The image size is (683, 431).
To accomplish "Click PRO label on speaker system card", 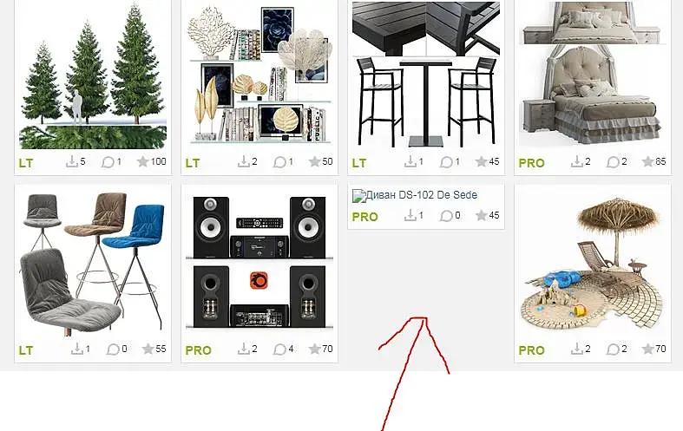I will coord(198,350).
